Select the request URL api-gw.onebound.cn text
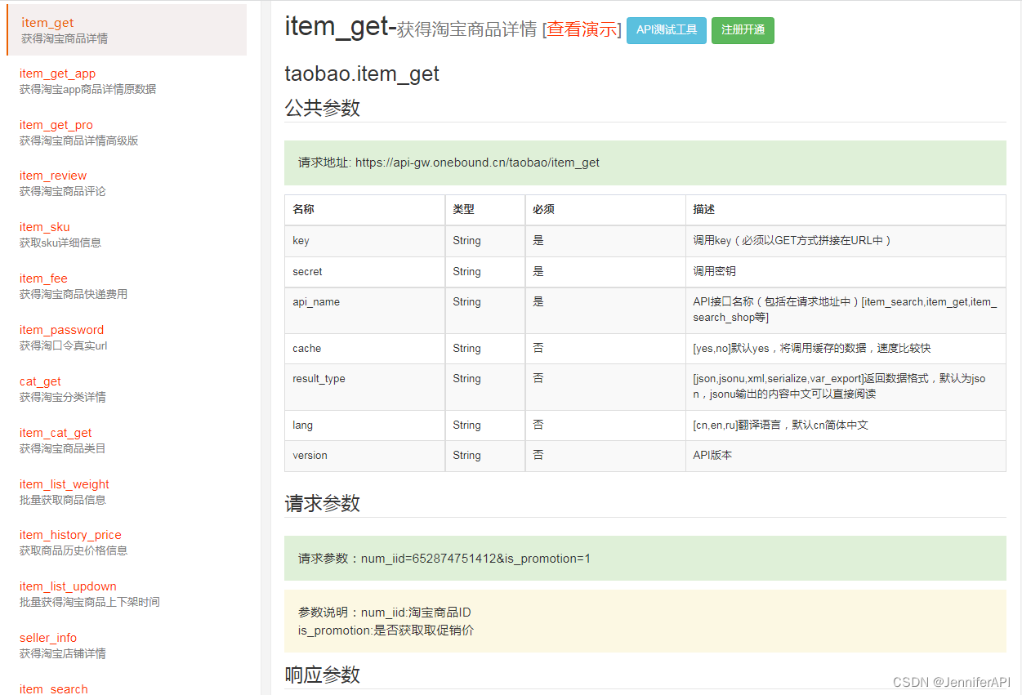The height and width of the screenshot is (695, 1022). 477,163
